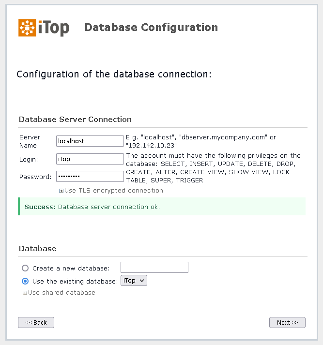Expand the Use shared database section
The width and height of the screenshot is (323, 345).
25,293
